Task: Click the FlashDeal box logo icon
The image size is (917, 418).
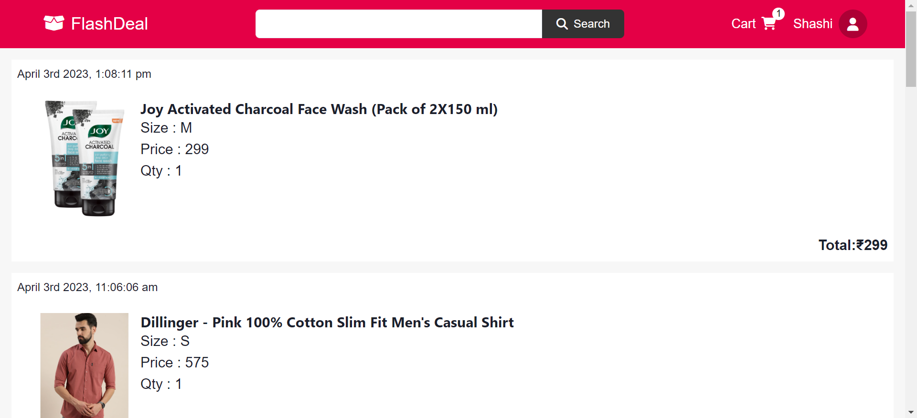Action: [x=53, y=23]
